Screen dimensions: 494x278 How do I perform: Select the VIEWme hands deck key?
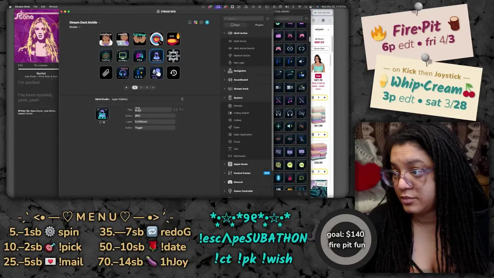click(140, 39)
